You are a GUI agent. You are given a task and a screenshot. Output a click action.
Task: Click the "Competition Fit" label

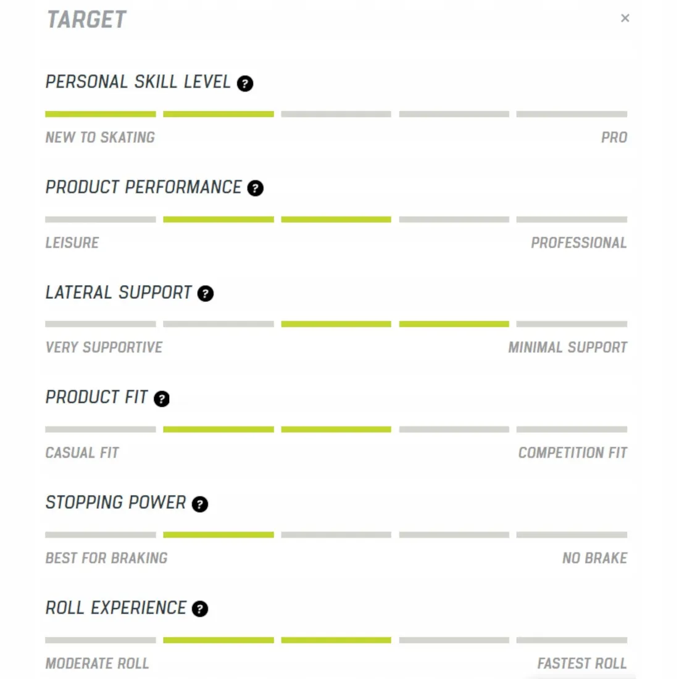tap(572, 453)
